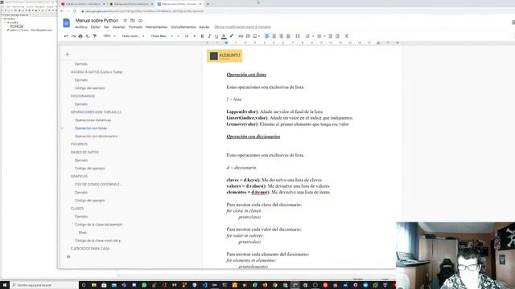This screenshot has width=515, height=289.
Task: Justify the text
Action: tap(288, 36)
